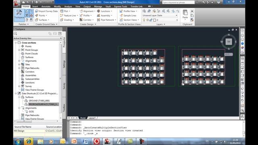Screen dimensions: 258x145
Task: Select GROUND [TX00]_0001 surface shortcut
Action: (39, 101)
